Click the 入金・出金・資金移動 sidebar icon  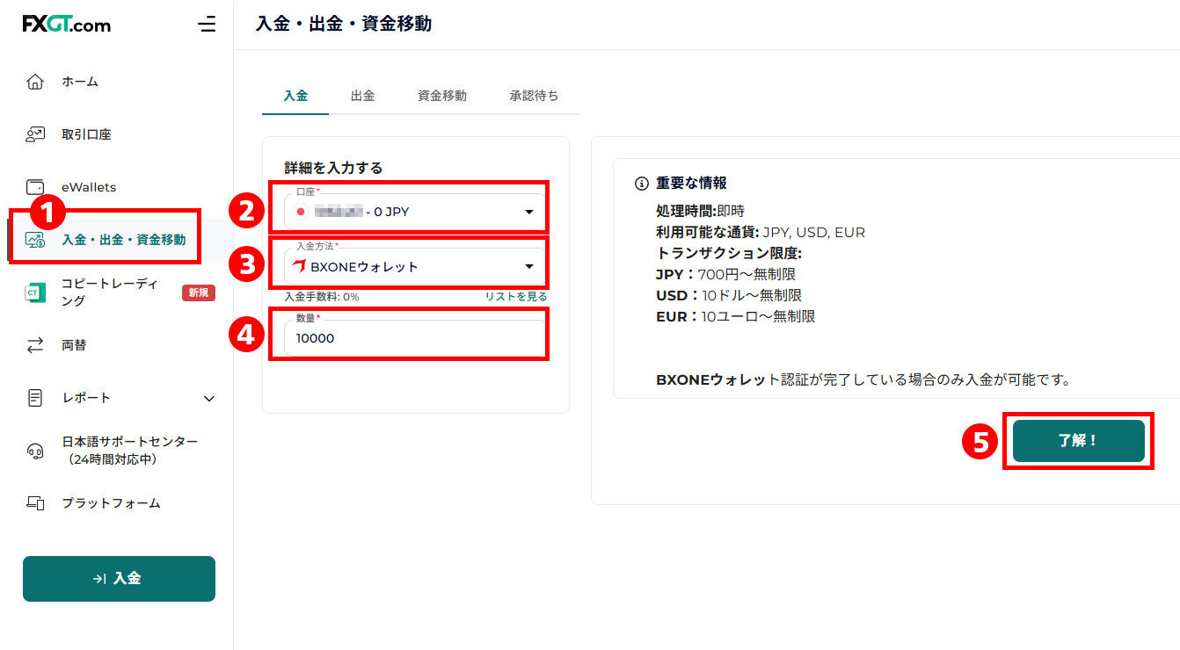click(x=33, y=237)
